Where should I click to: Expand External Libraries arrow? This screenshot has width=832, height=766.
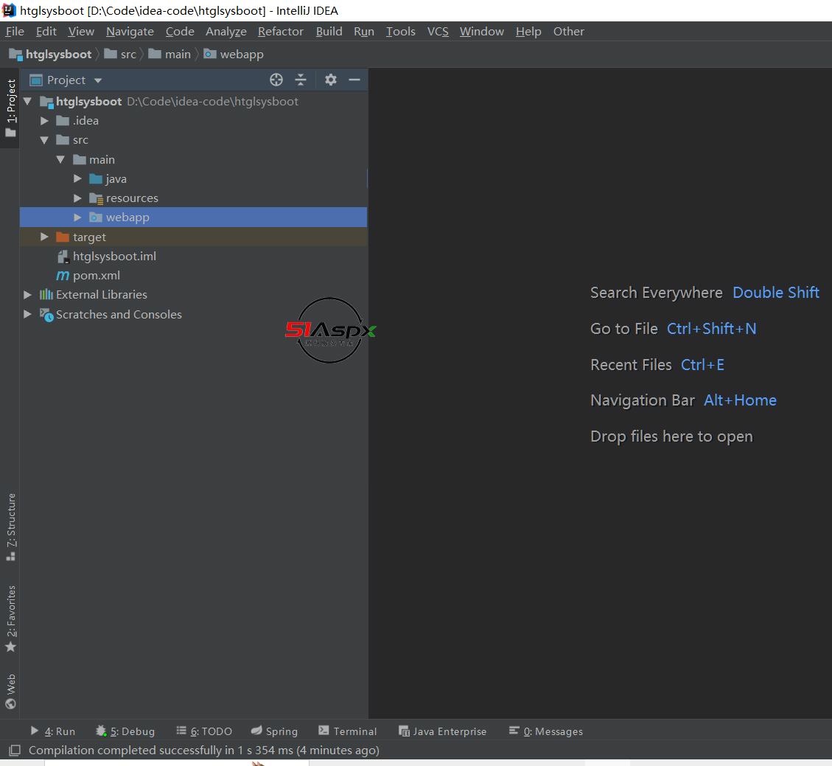(x=27, y=295)
